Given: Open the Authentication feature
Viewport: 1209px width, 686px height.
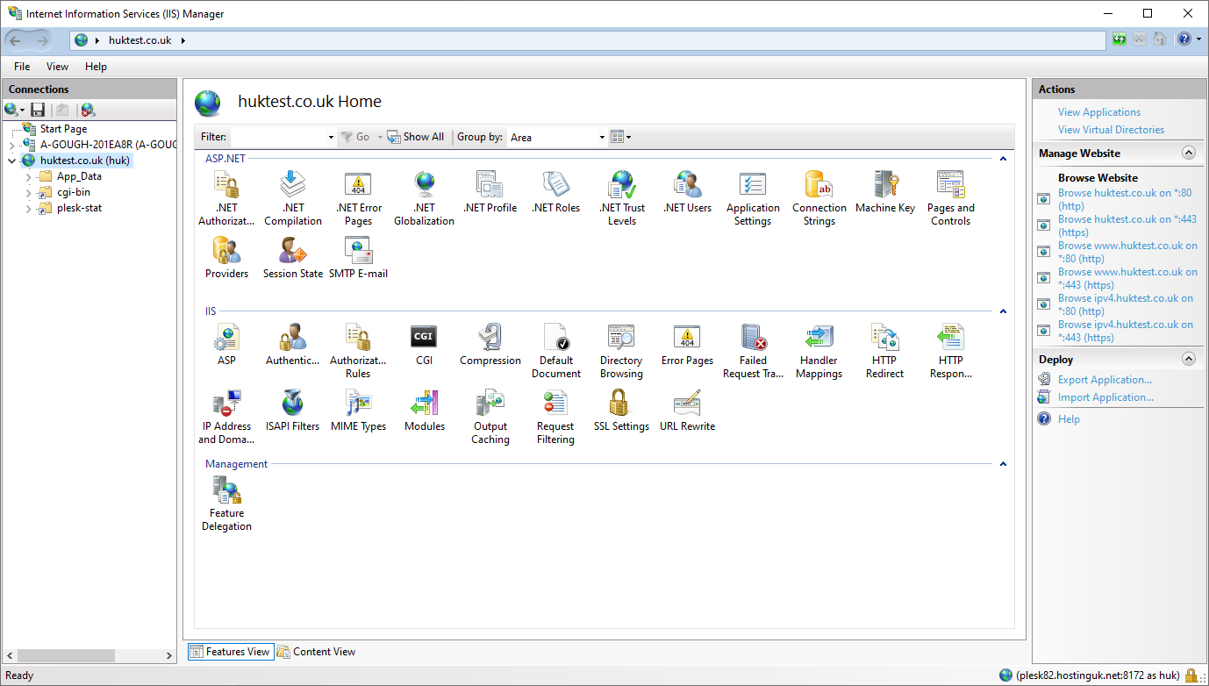Looking at the screenshot, I should 293,345.
